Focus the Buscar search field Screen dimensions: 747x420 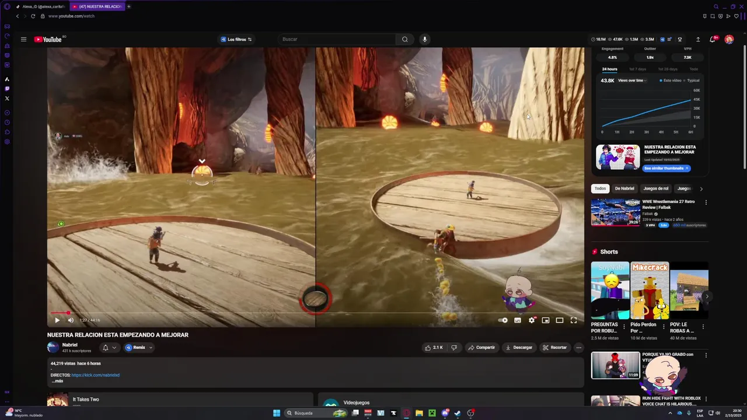pyautogui.click(x=338, y=40)
